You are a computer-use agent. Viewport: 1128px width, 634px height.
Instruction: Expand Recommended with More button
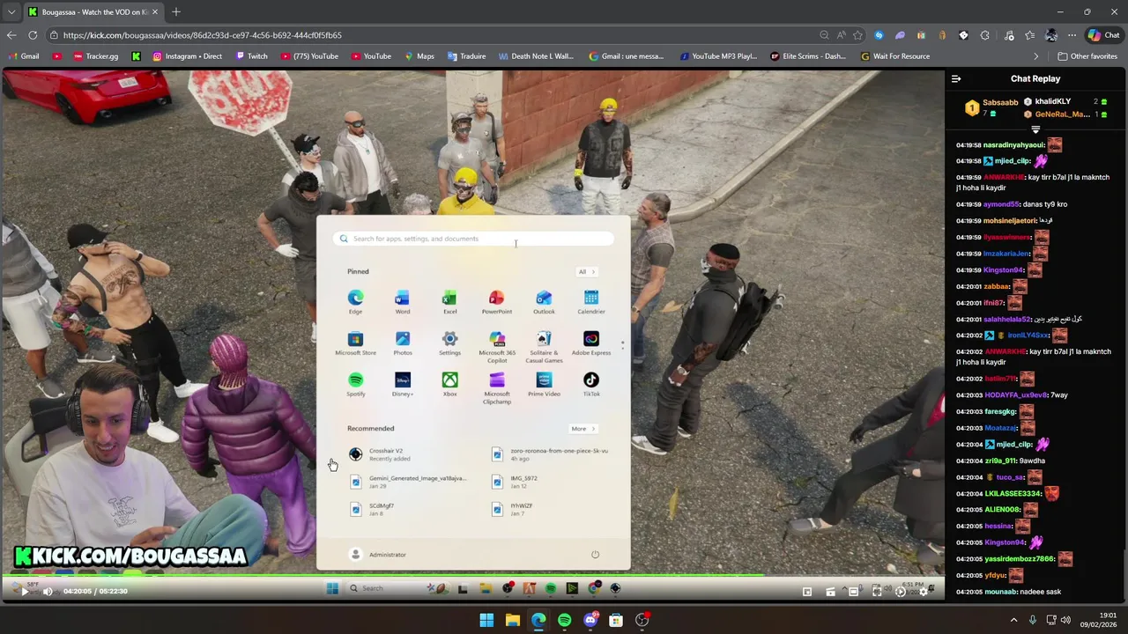tap(583, 429)
